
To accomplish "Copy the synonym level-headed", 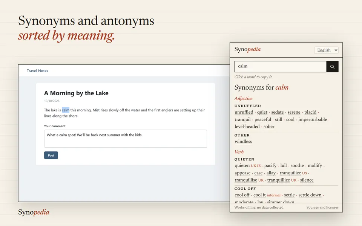I will (x=247, y=127).
